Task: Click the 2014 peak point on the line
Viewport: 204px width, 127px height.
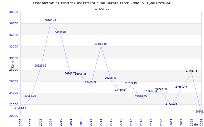Action: coord(101,46)
